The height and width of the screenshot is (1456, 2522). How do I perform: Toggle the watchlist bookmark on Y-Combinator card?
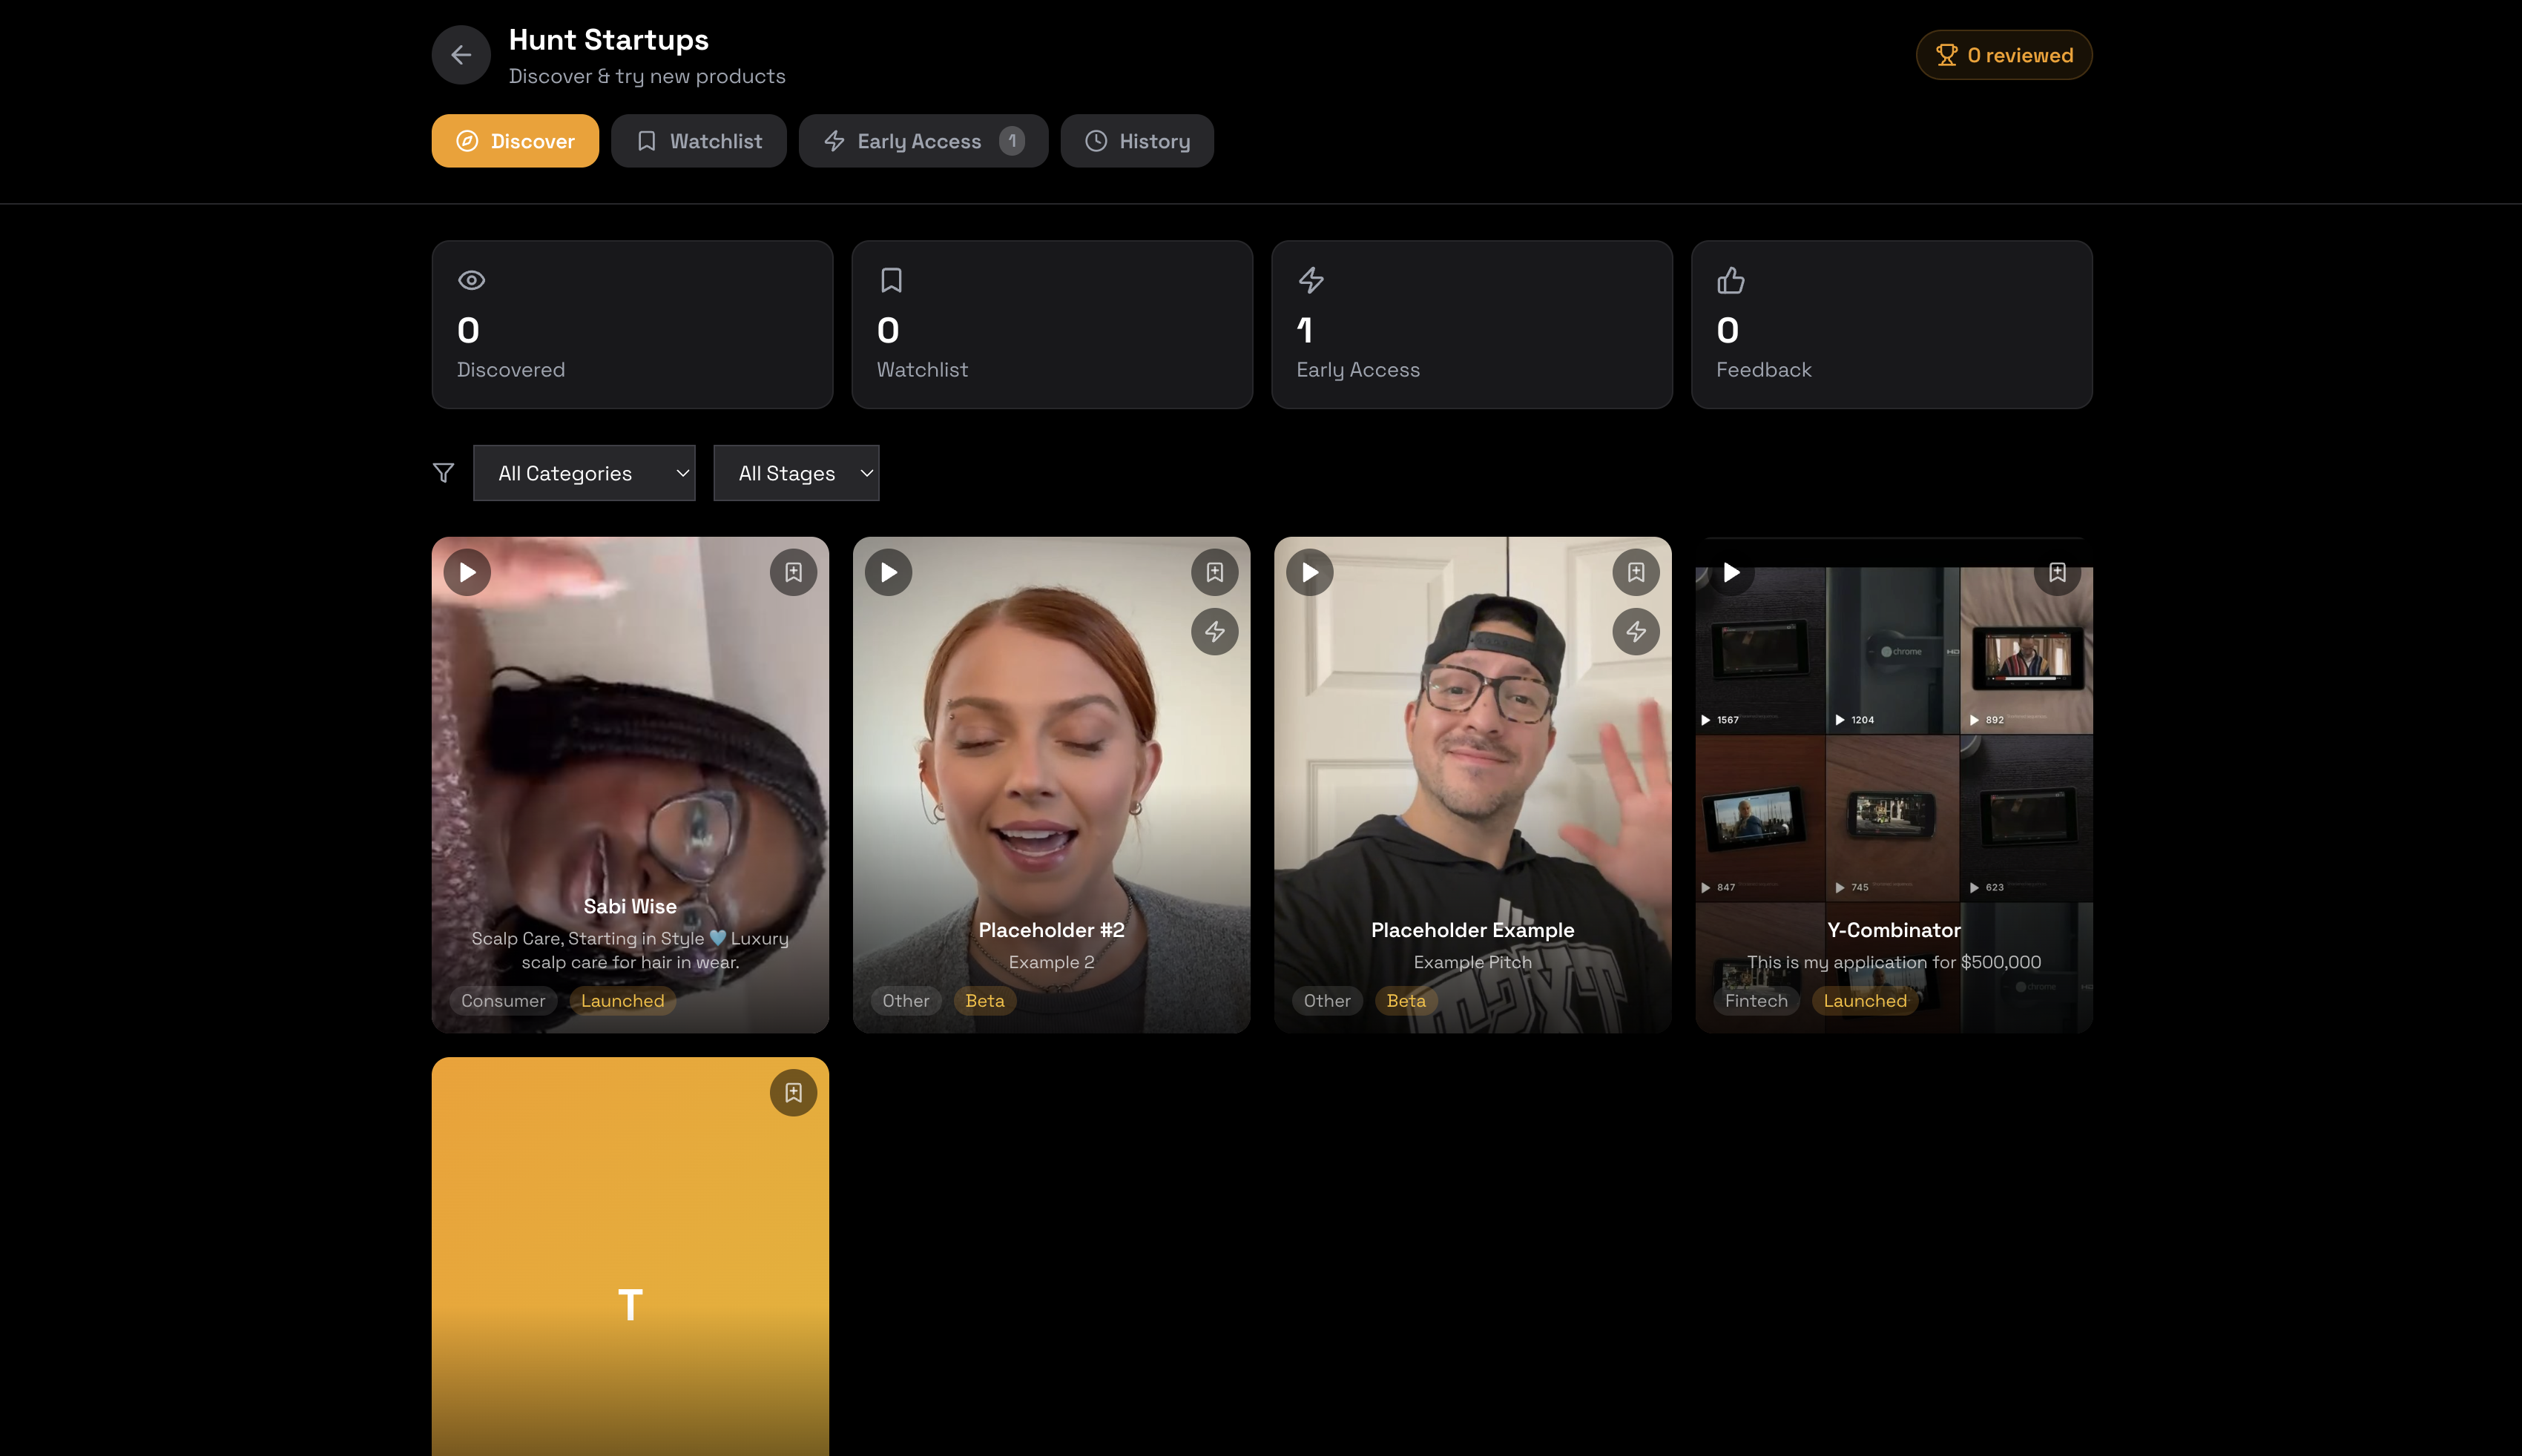click(2057, 571)
